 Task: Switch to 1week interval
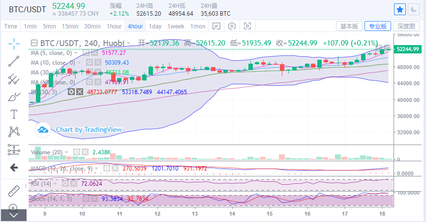coord(176,26)
